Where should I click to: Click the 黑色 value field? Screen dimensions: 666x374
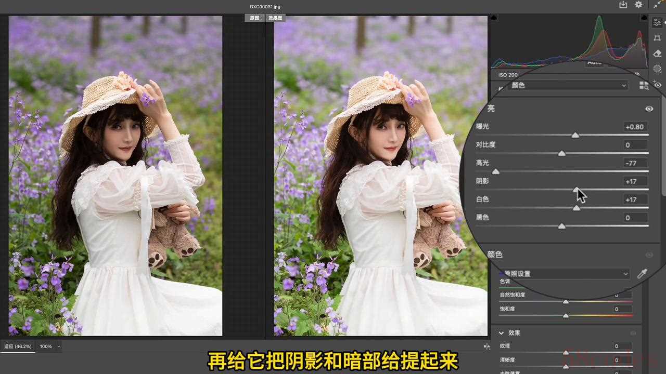635,218
